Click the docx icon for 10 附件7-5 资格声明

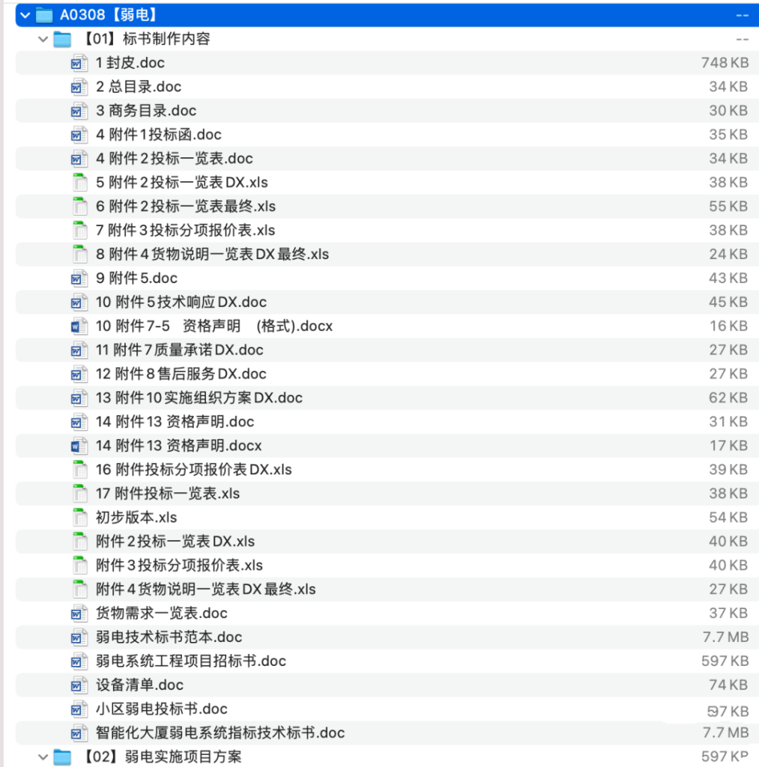[79, 326]
